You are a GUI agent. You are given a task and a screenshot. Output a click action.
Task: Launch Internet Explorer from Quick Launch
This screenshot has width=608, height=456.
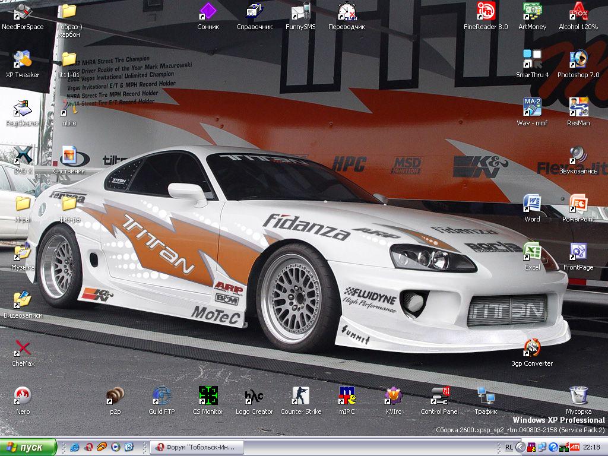(x=74, y=448)
